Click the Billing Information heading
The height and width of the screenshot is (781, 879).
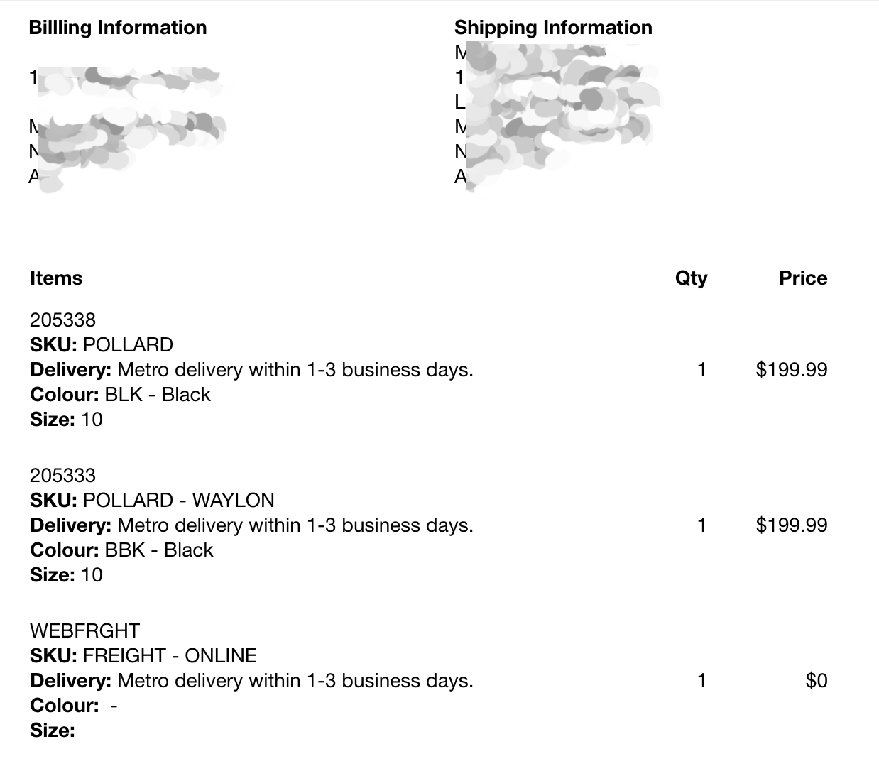click(x=118, y=28)
